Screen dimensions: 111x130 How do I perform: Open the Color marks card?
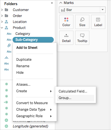tap(66, 22)
